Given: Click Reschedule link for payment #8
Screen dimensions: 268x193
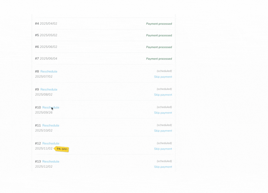Looking at the screenshot, I should 49,71.
